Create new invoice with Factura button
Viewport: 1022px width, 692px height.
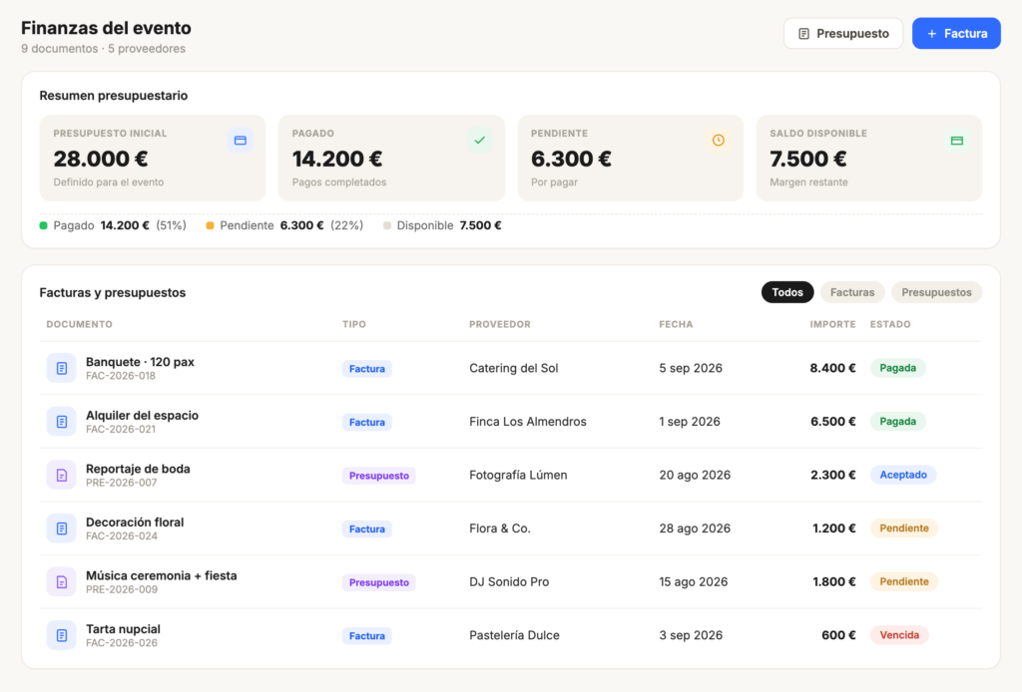(x=956, y=33)
